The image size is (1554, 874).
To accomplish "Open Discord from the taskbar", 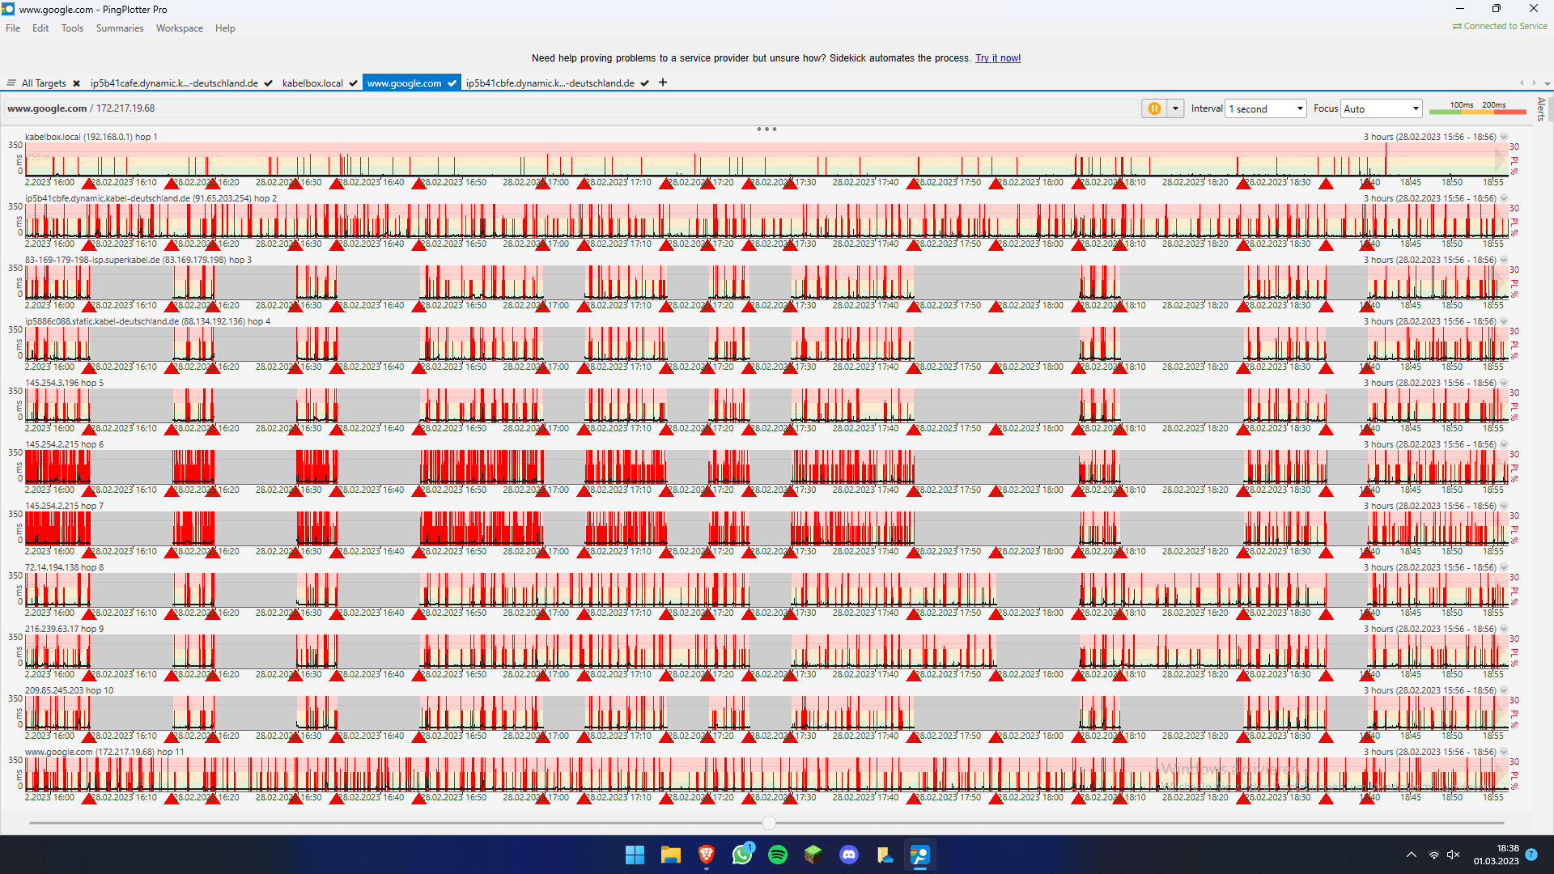I will [x=849, y=855].
